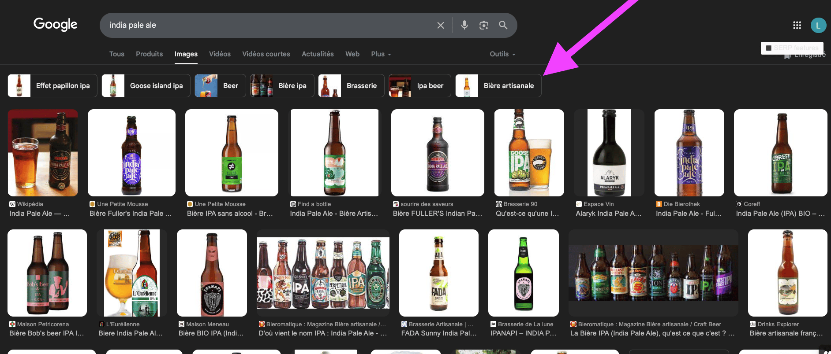Click the Brasserie de La lune favicon
This screenshot has width=831, height=354.
[x=494, y=324]
